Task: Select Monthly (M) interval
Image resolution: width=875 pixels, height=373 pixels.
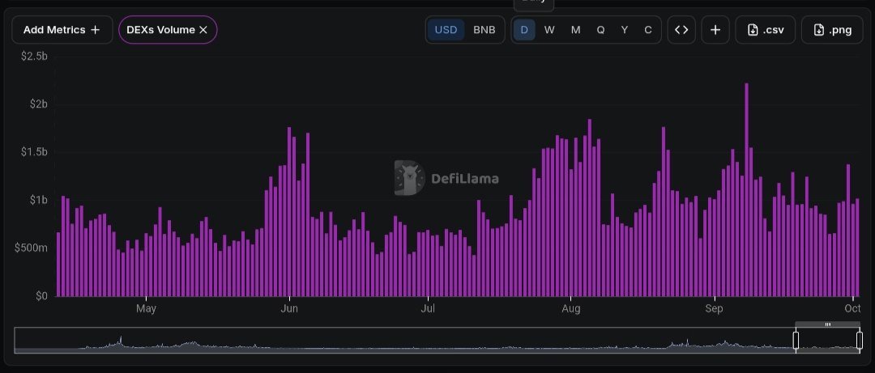Action: [575, 30]
